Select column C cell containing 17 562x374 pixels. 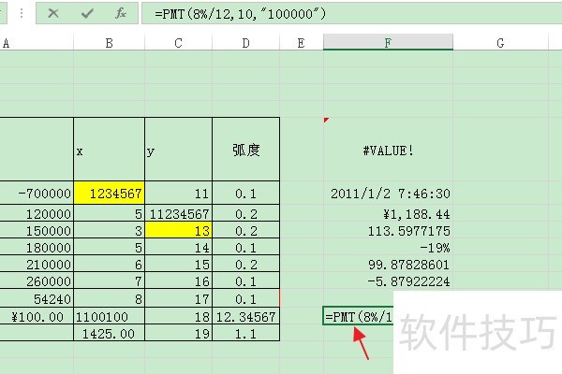pyautogui.click(x=178, y=298)
